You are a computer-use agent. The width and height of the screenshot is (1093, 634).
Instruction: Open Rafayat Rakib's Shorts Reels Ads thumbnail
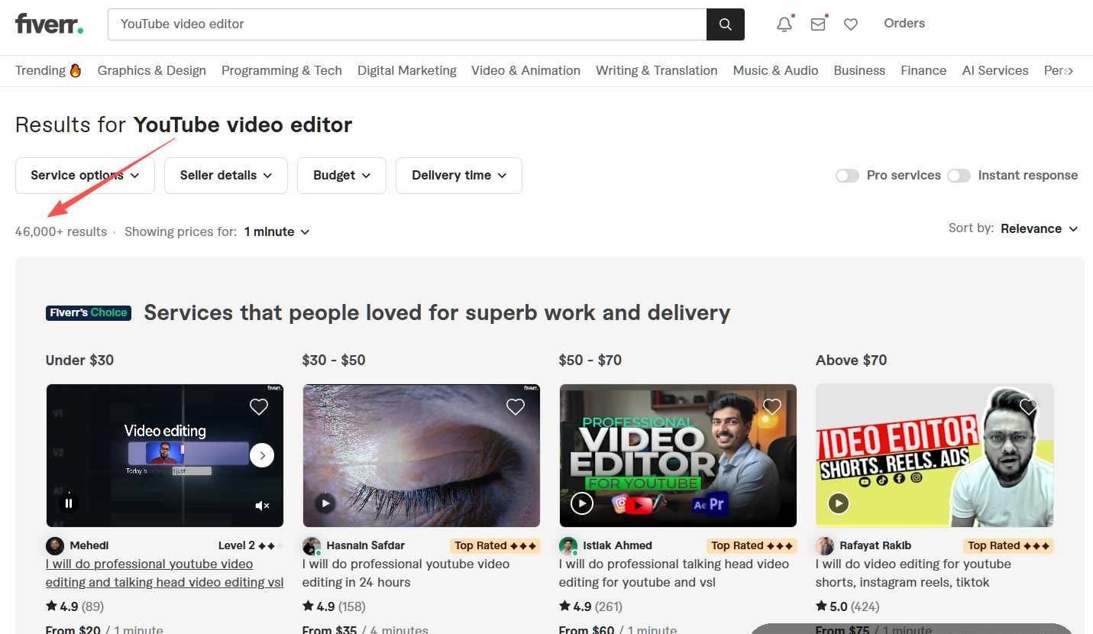tap(935, 455)
